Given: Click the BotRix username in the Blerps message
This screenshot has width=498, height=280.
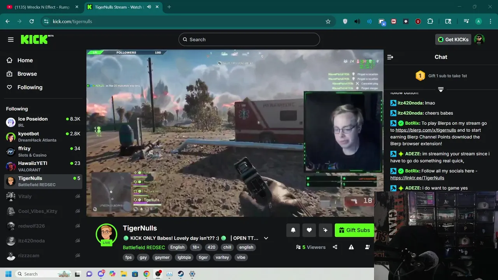Looking at the screenshot, I should point(412,123).
